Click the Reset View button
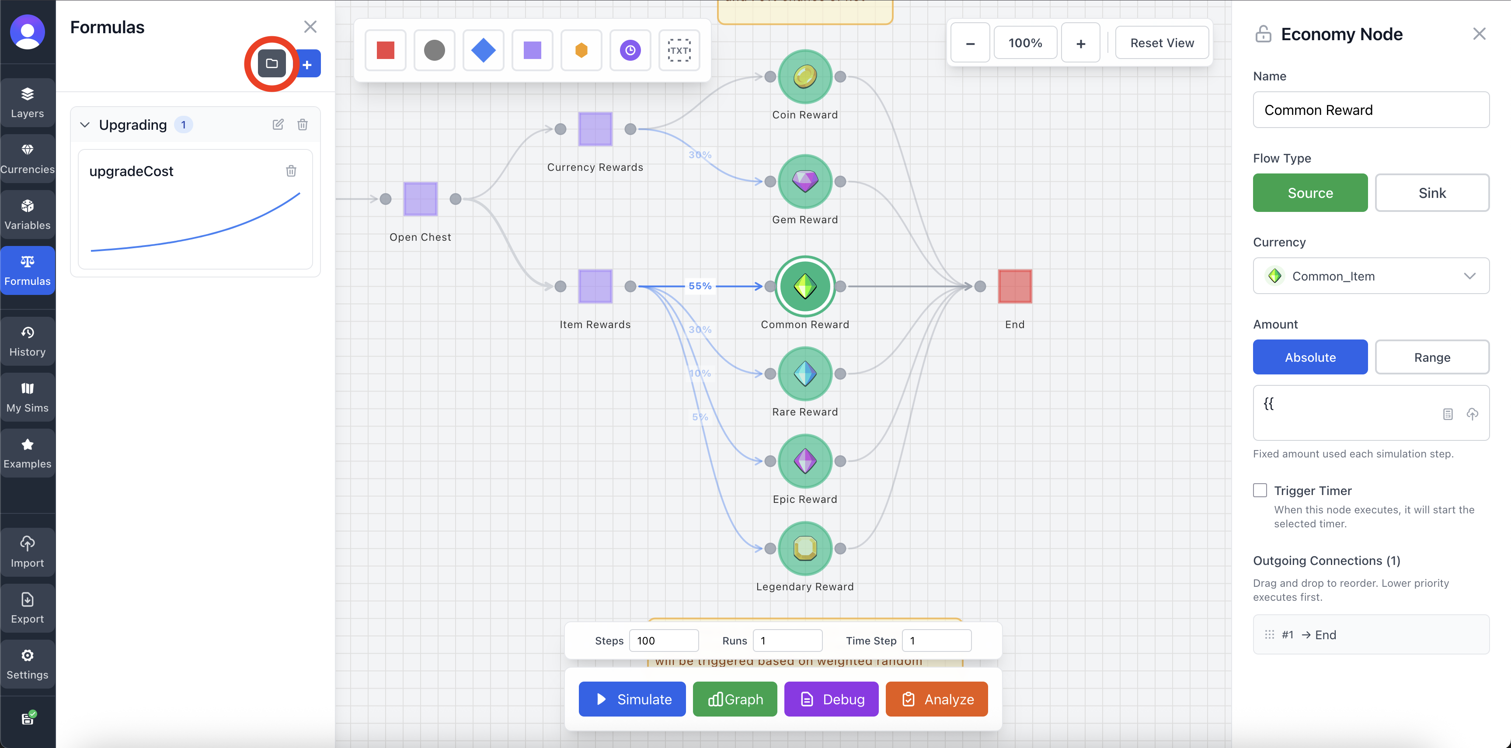This screenshot has width=1511, height=748. click(x=1161, y=43)
